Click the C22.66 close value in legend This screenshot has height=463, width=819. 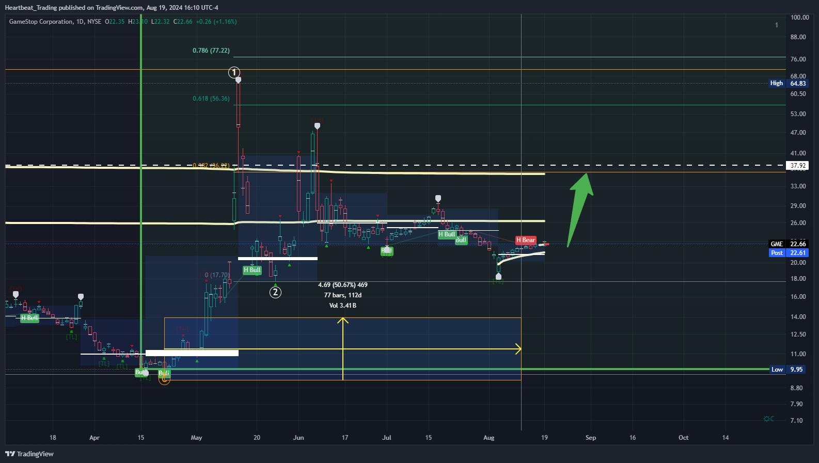pos(183,22)
